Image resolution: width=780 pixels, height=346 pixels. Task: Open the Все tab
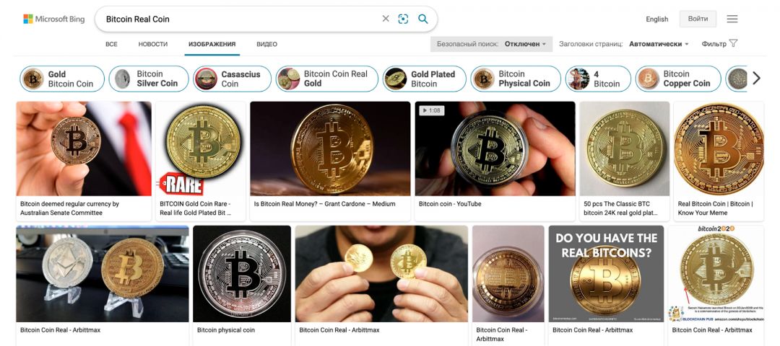pos(111,44)
